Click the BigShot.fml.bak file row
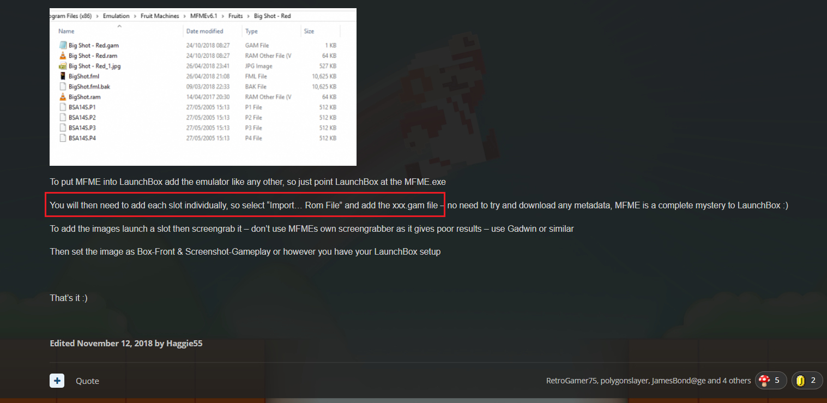The width and height of the screenshot is (827, 403). coord(199,87)
